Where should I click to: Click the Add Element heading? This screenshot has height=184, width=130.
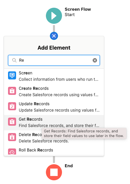click(x=54, y=48)
